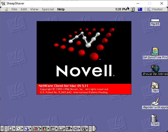Click the Control Strip close box
Image resolution: width=168 pixels, height=132 pixels.
point(2,129)
